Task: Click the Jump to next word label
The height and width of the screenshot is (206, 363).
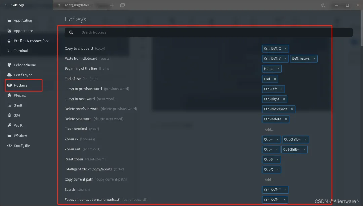Action: [80, 99]
